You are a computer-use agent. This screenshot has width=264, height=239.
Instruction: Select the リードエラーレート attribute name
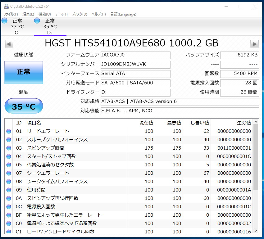(48, 131)
